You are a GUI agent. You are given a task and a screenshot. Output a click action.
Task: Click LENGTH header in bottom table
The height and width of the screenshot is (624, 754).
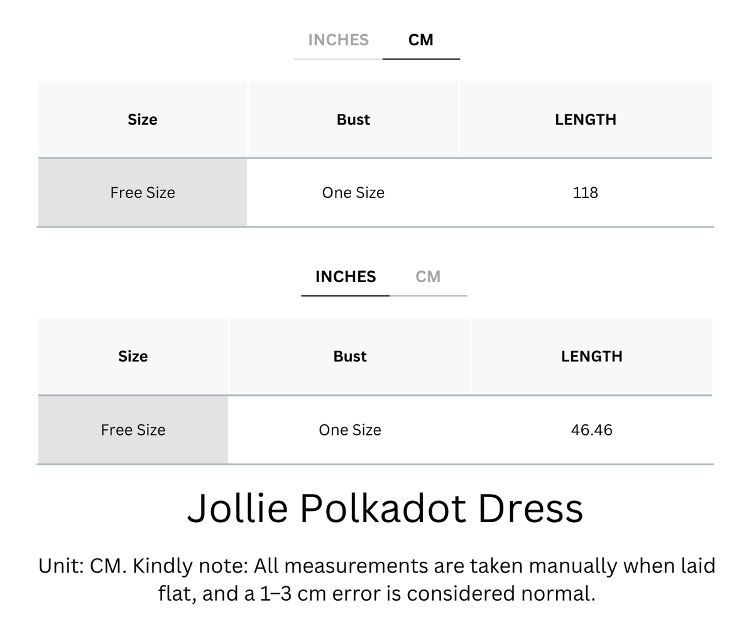click(x=592, y=356)
